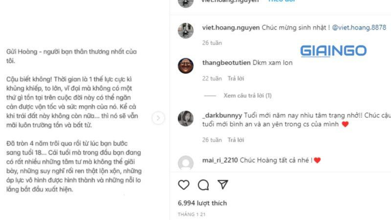Reply to _darkbunnyy comment via Trả lời
The width and height of the screenshot is (391, 220).
(x=236, y=140)
